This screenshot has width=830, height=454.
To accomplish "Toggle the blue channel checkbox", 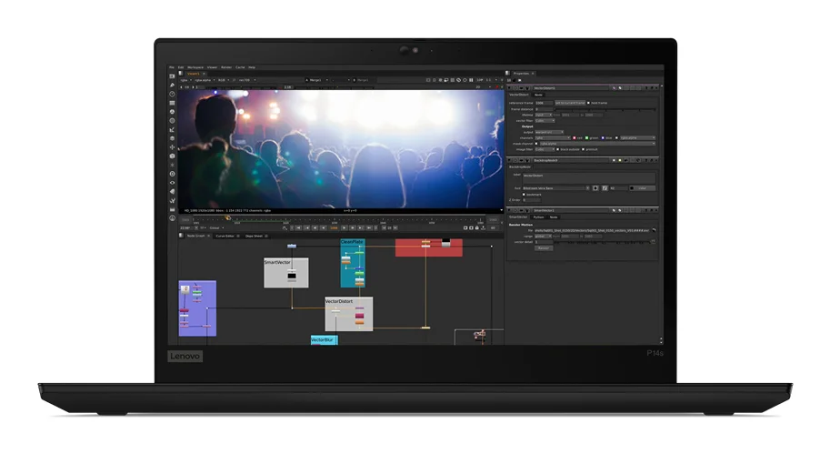I will point(603,137).
